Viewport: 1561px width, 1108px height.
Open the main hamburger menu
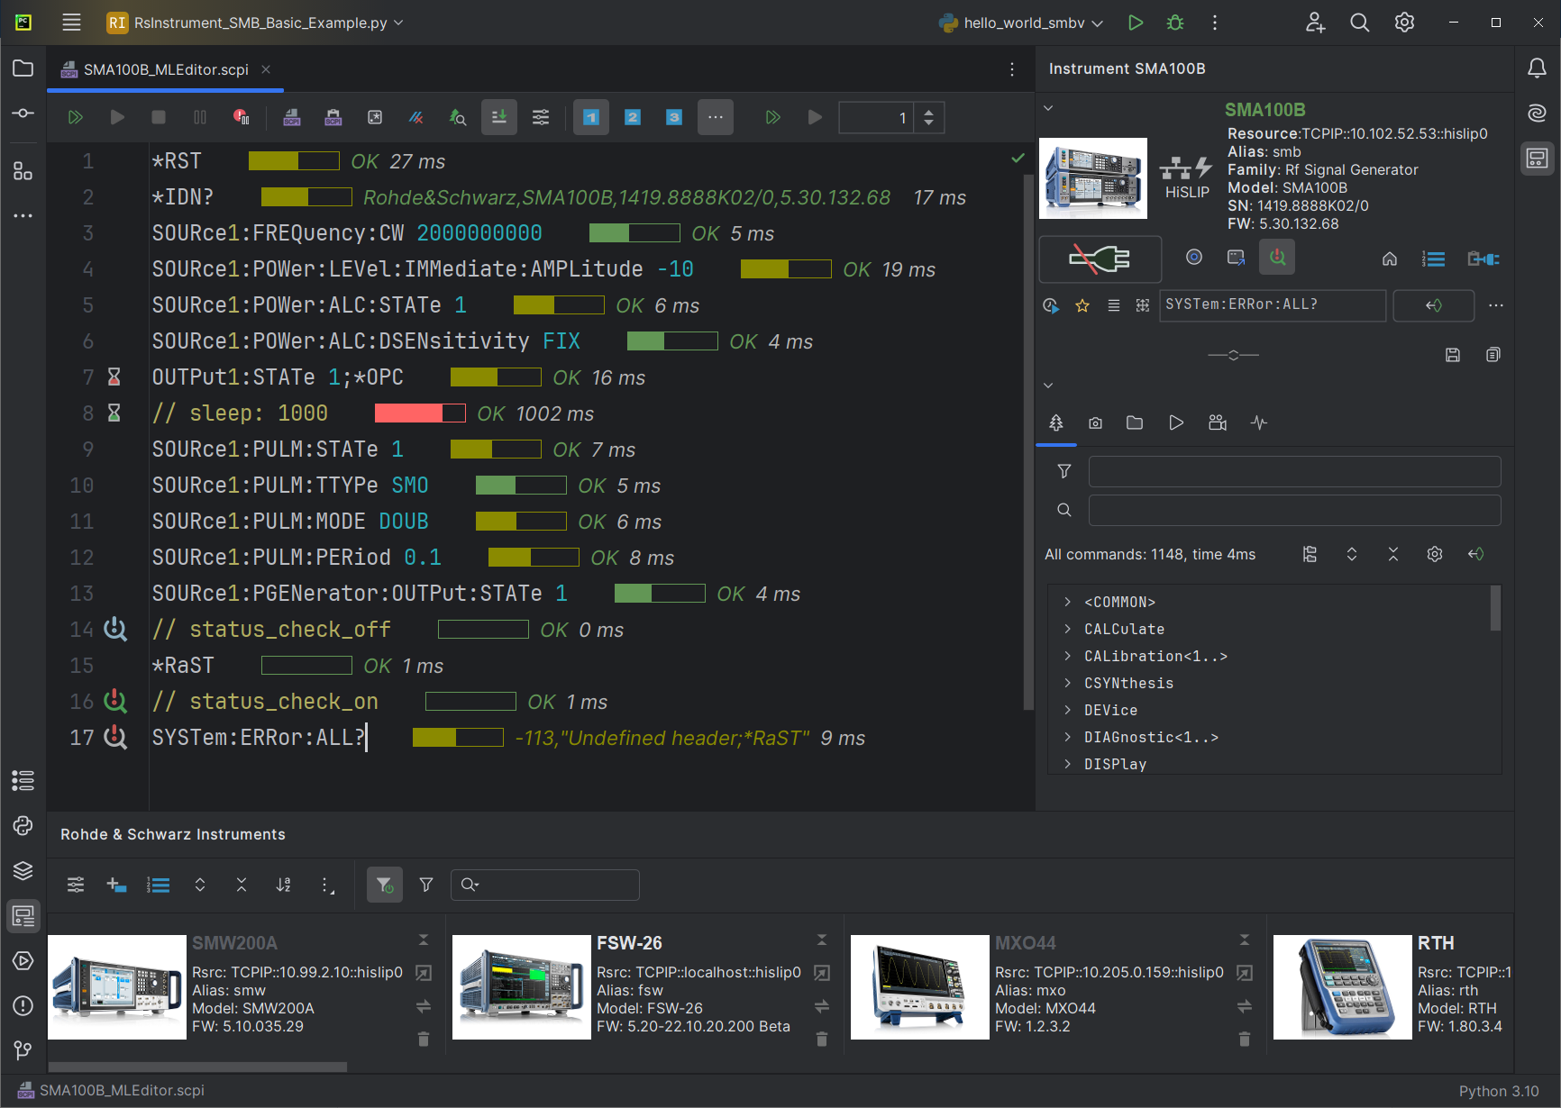coord(72,23)
